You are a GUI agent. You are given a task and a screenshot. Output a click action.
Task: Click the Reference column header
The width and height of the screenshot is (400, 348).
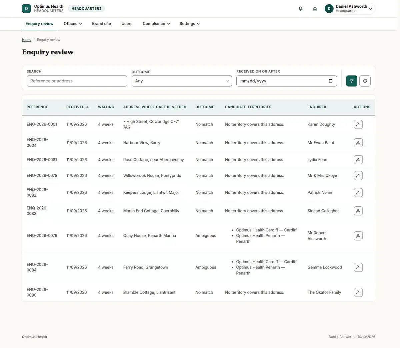[x=37, y=107]
